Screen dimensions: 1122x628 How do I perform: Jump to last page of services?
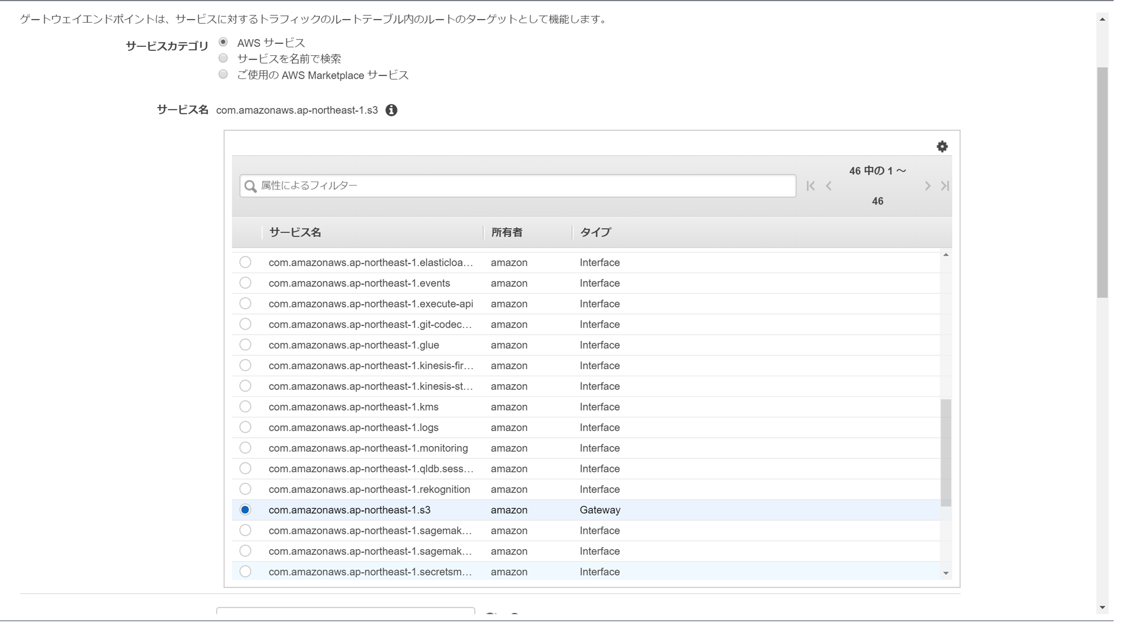[x=945, y=186]
